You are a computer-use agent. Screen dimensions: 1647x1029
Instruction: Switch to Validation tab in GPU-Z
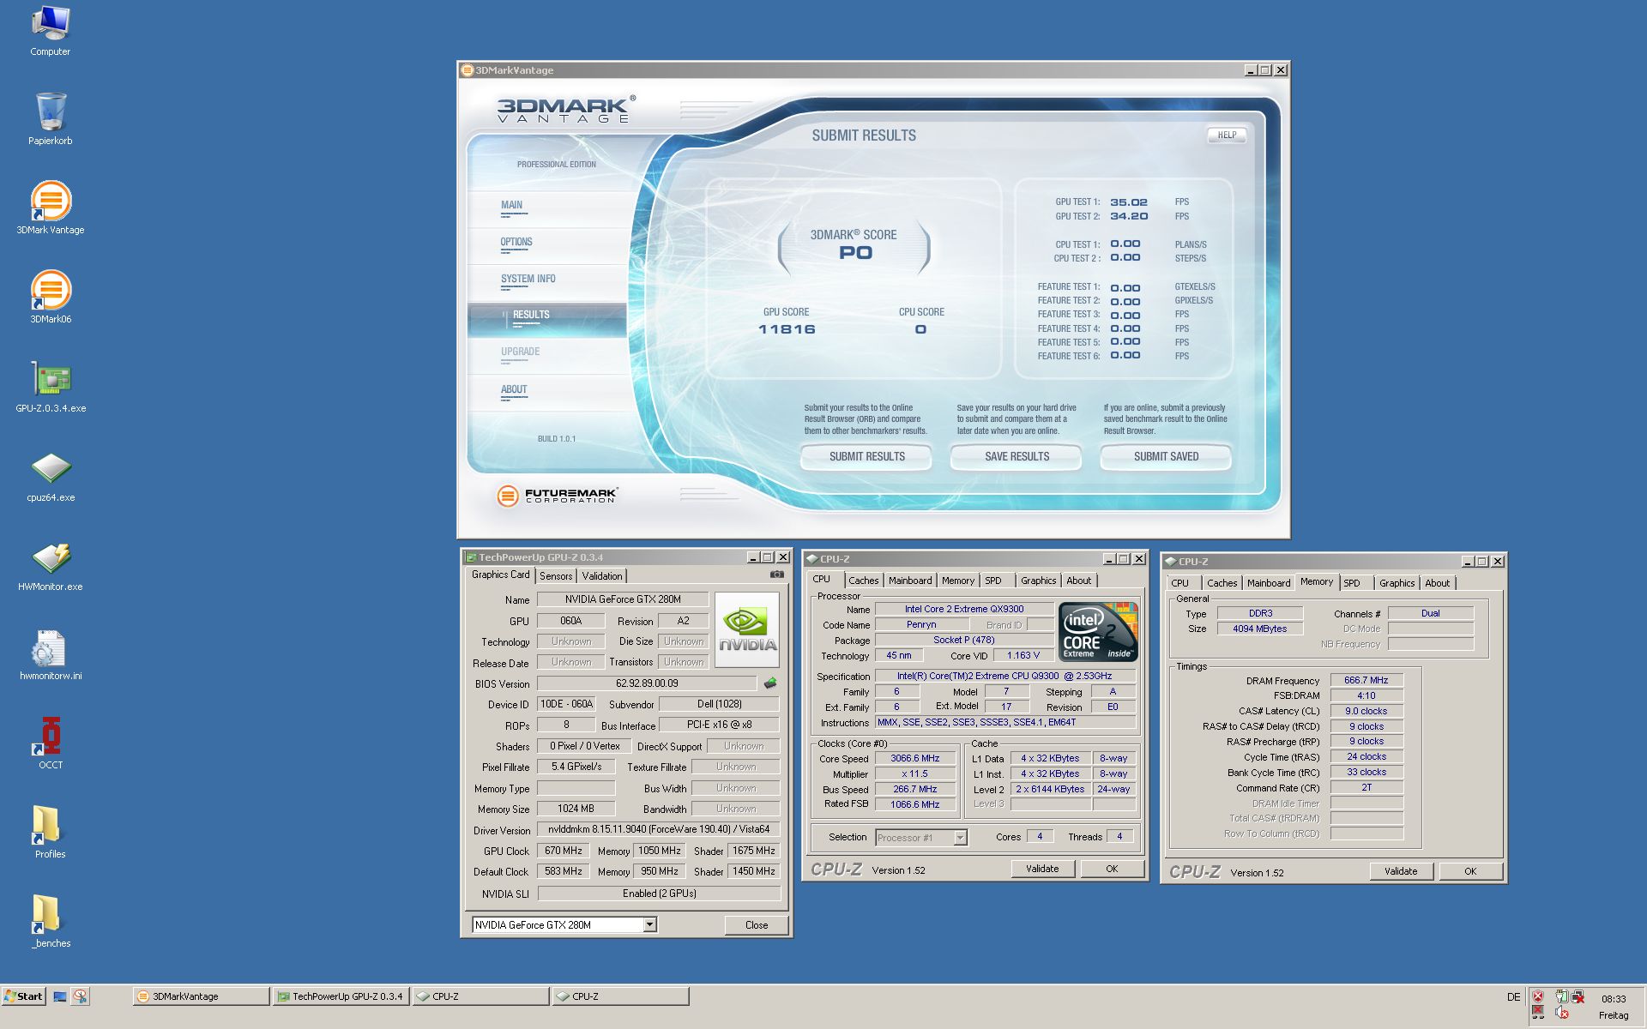point(602,576)
